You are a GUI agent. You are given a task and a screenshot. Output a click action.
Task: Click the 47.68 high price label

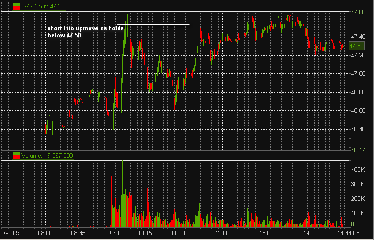[358, 12]
